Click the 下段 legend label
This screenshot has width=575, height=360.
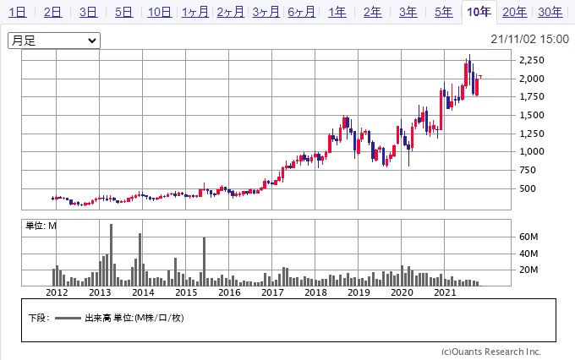coord(39,318)
